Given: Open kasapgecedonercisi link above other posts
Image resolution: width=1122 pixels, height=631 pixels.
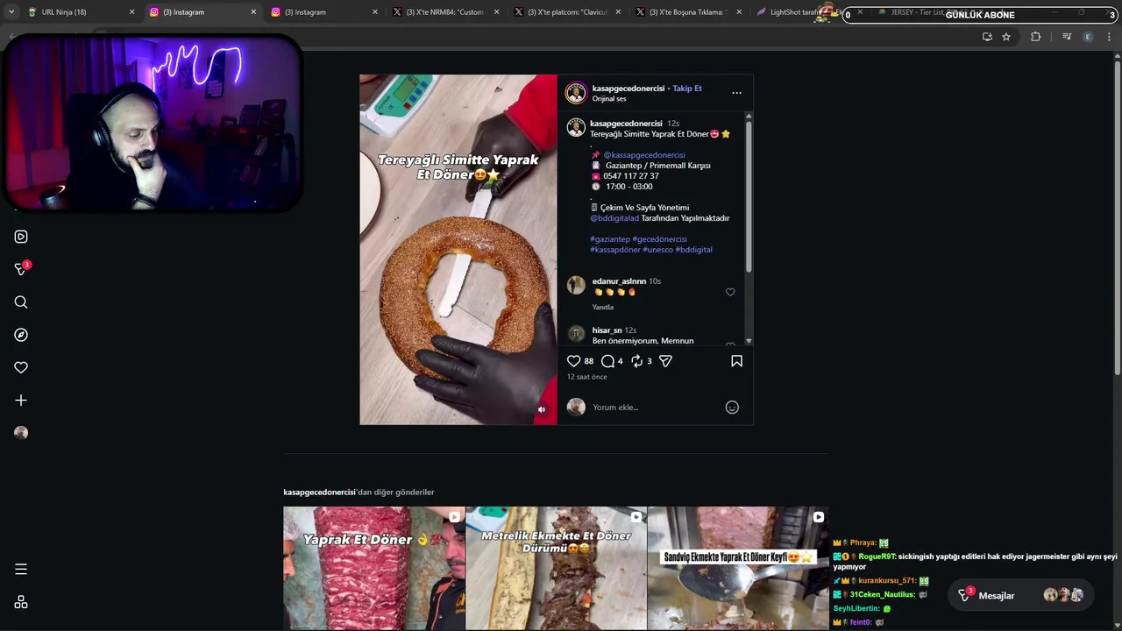Looking at the screenshot, I should coord(319,493).
